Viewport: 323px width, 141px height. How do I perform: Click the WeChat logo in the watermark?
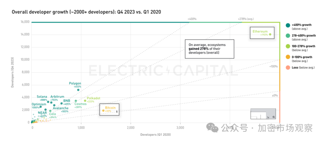point(214,128)
